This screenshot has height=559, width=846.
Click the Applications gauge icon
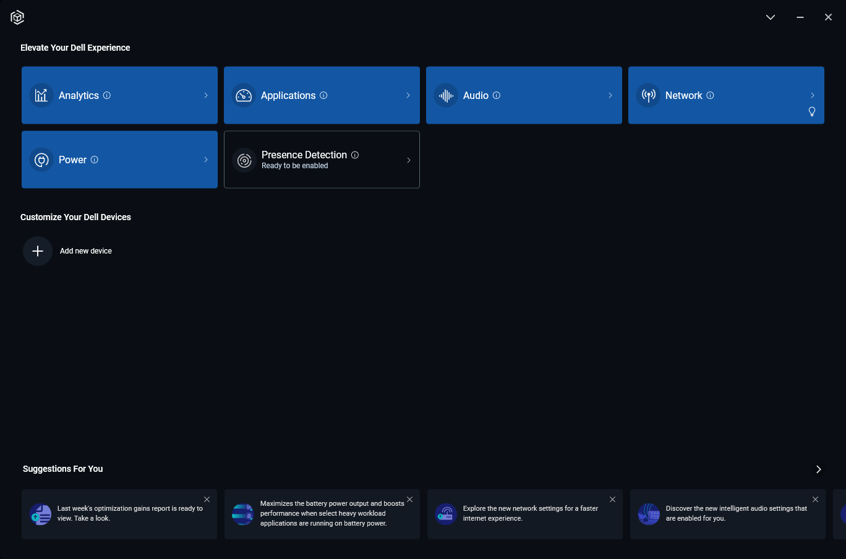tap(244, 95)
